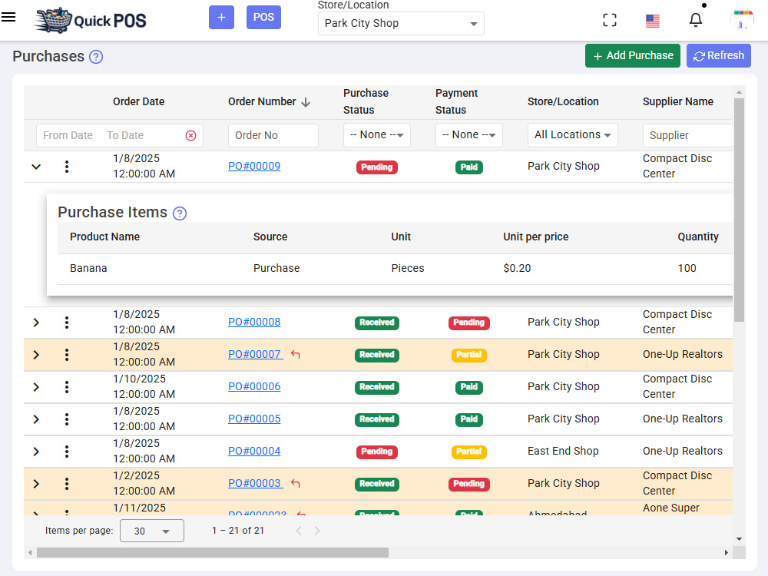
Task: Click the Supplier Name column header
Action: point(678,102)
